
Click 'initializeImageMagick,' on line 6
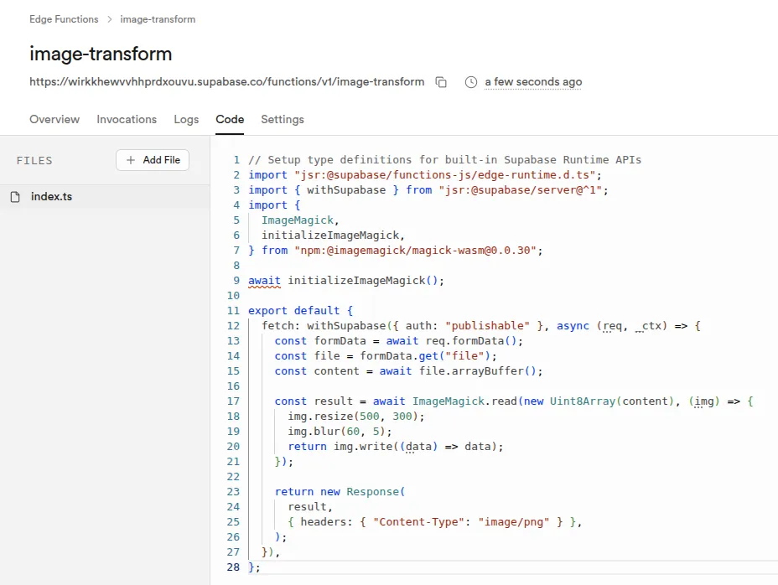[334, 236]
